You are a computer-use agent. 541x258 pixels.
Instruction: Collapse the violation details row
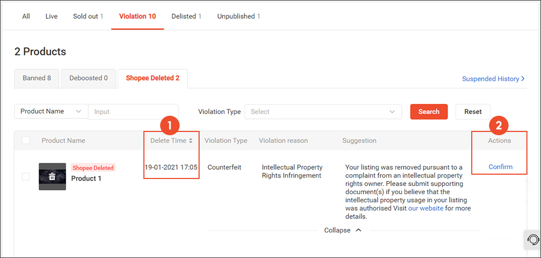click(x=343, y=230)
